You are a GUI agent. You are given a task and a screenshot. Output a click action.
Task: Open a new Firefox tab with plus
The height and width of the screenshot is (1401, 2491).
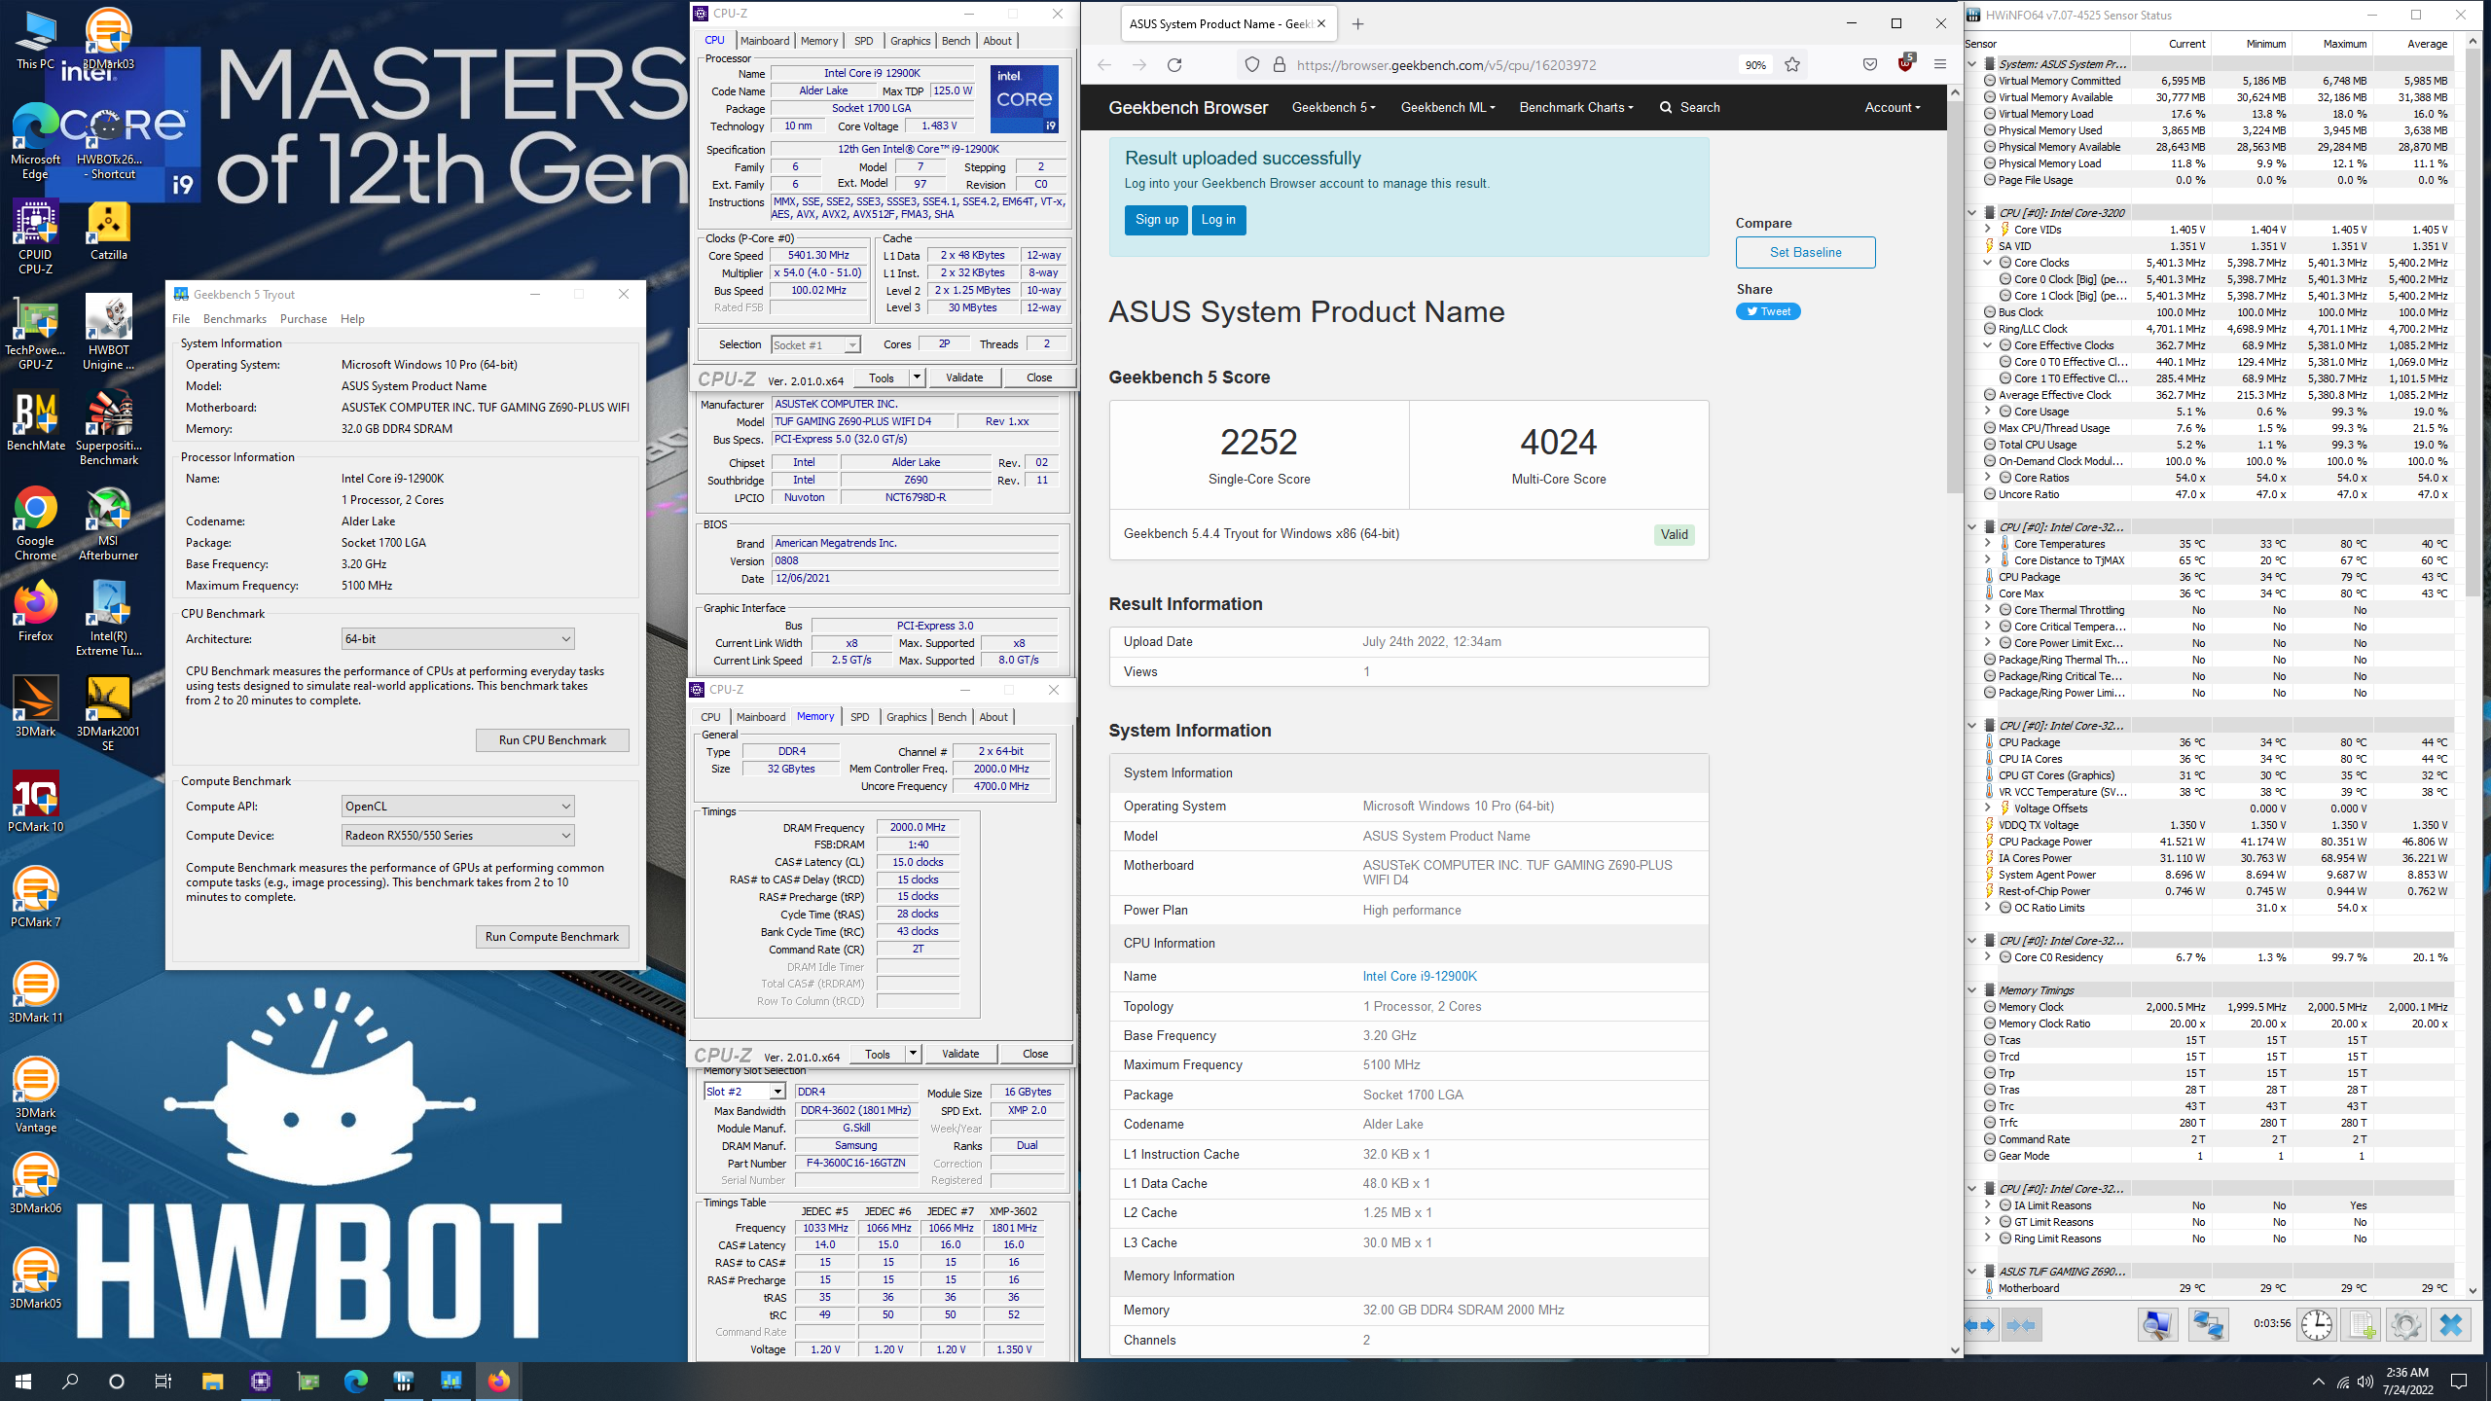pyautogui.click(x=1358, y=24)
